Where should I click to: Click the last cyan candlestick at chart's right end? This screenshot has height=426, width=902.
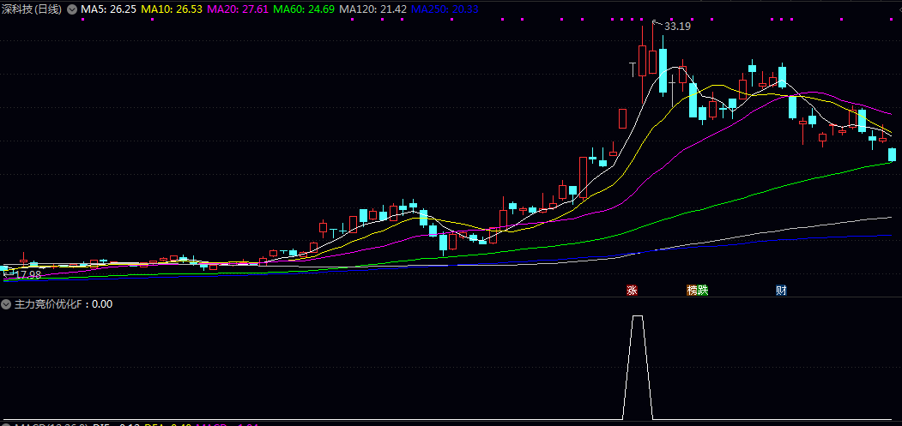pos(893,154)
